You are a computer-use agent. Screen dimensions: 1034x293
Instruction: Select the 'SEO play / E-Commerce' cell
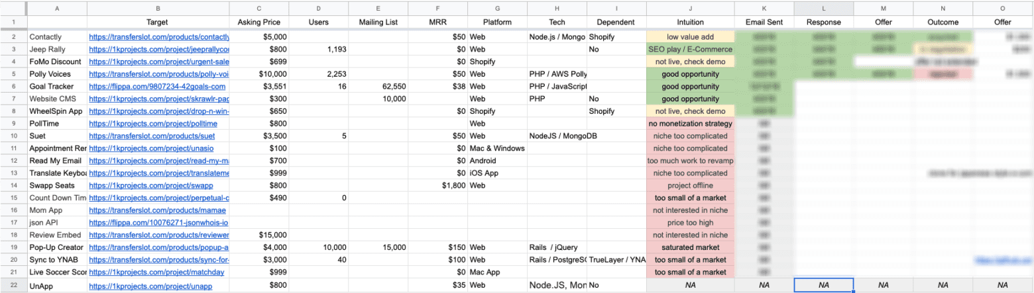690,50
